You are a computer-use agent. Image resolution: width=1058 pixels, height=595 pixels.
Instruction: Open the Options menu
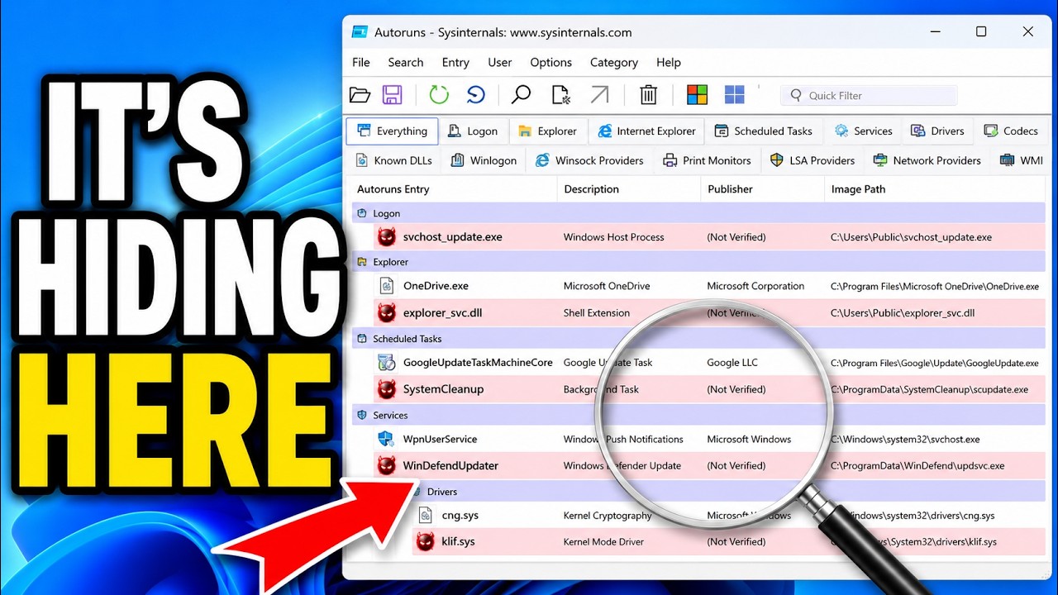click(551, 62)
